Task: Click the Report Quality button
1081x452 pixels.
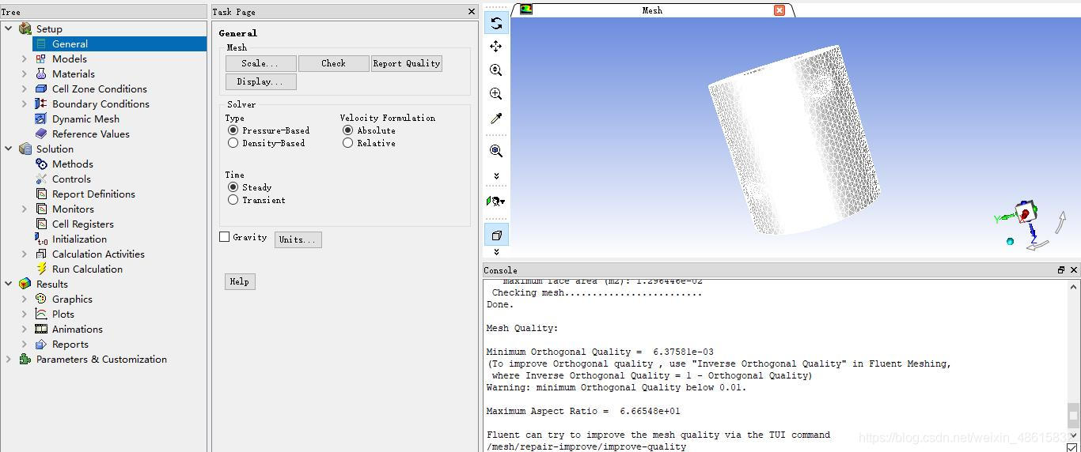Action: pyautogui.click(x=407, y=63)
